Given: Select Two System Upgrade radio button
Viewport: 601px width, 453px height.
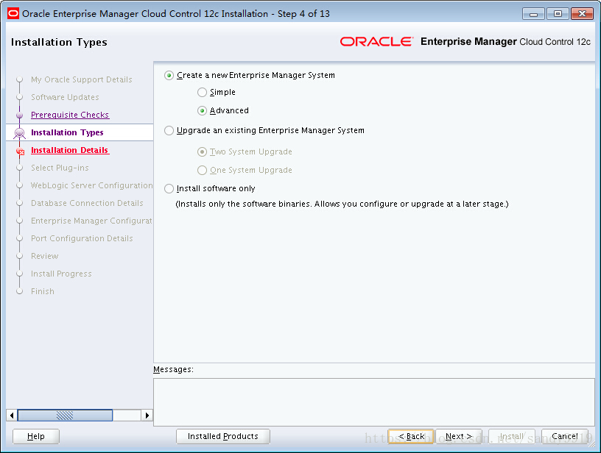Looking at the screenshot, I should click(202, 152).
